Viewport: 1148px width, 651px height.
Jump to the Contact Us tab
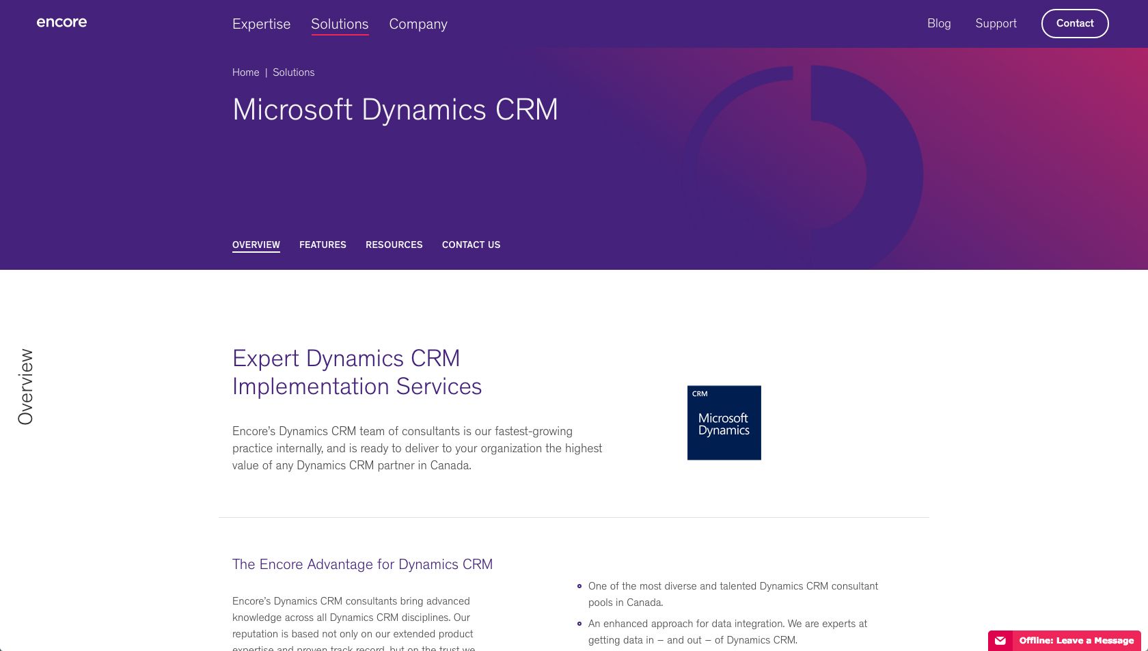point(471,245)
